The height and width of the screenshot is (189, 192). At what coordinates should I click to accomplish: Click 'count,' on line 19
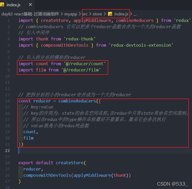[31, 132]
